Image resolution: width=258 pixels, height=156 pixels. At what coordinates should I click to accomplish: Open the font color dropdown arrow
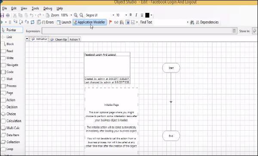tap(151, 15)
